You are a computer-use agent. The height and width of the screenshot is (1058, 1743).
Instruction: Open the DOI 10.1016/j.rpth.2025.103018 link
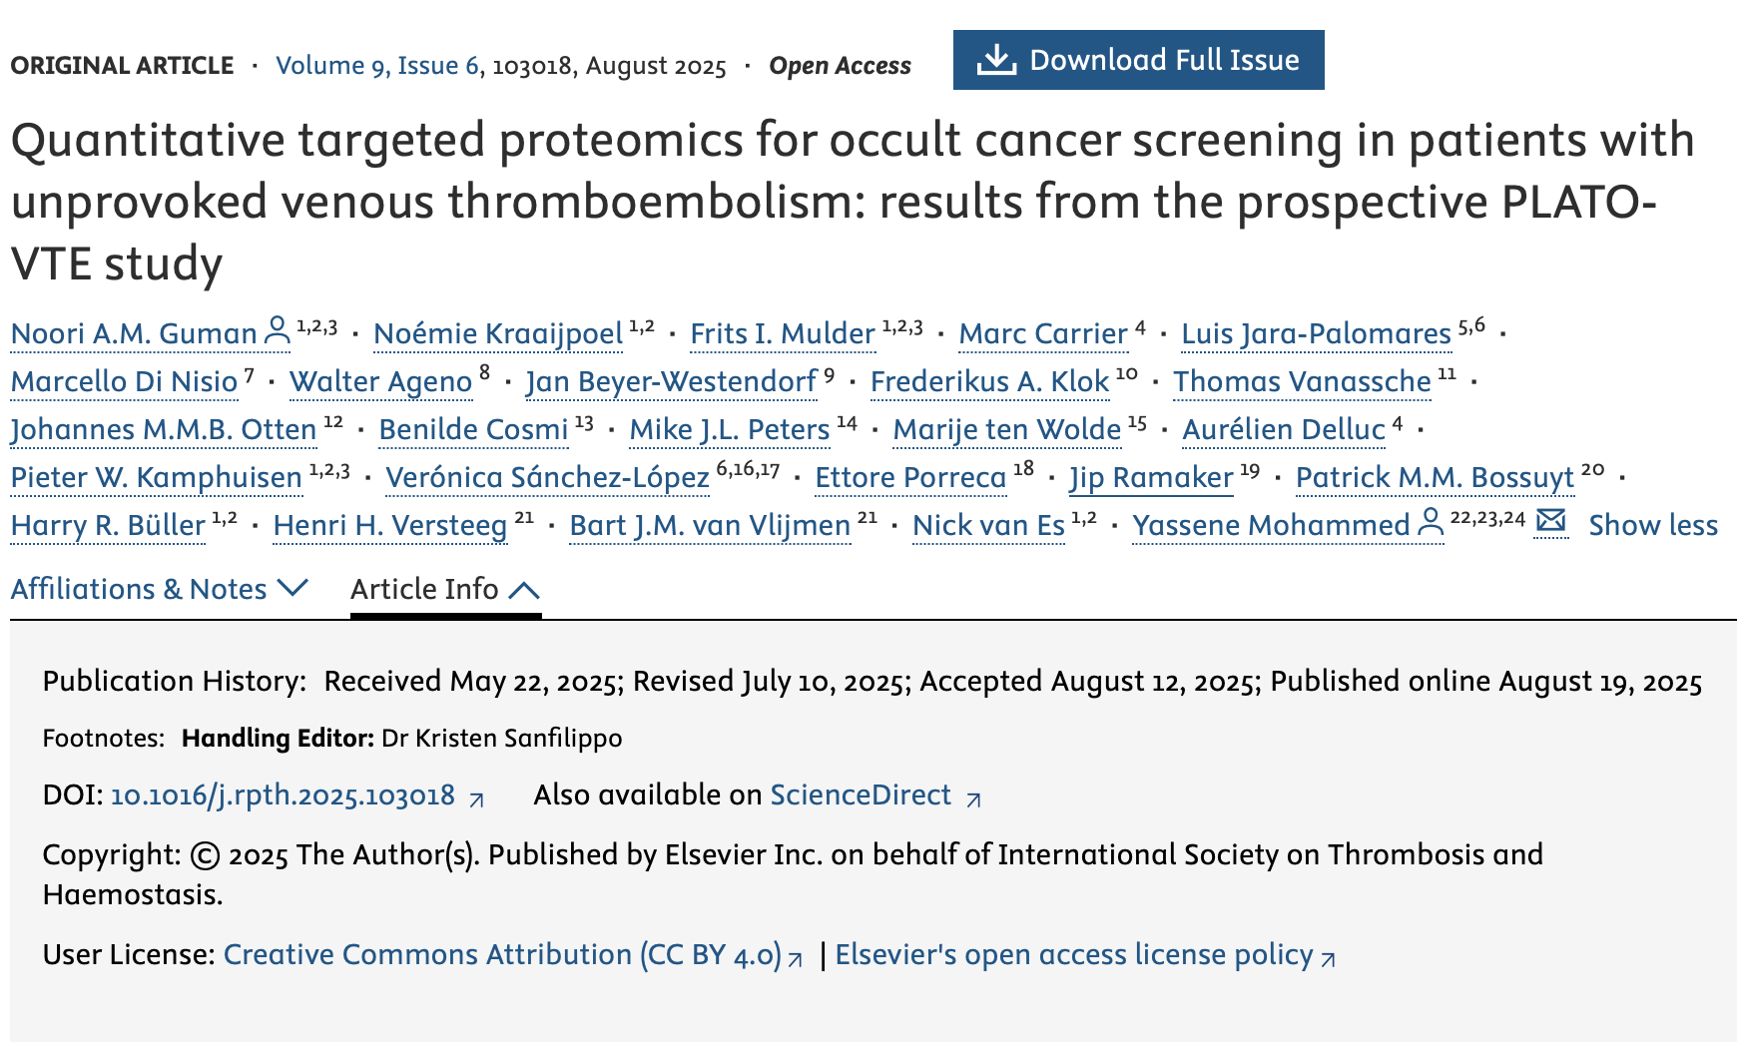click(283, 795)
